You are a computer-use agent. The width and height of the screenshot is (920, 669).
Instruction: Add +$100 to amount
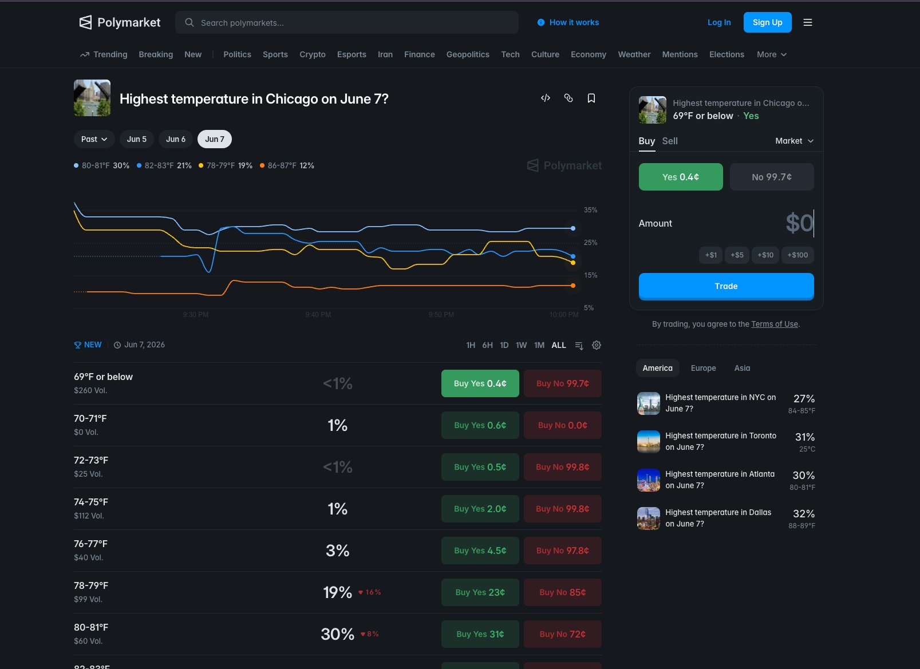[797, 255]
